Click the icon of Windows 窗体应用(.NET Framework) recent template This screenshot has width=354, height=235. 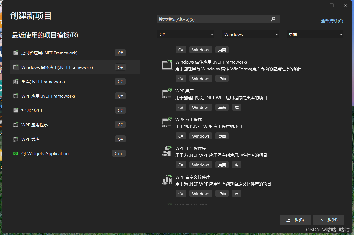[x=16, y=67]
